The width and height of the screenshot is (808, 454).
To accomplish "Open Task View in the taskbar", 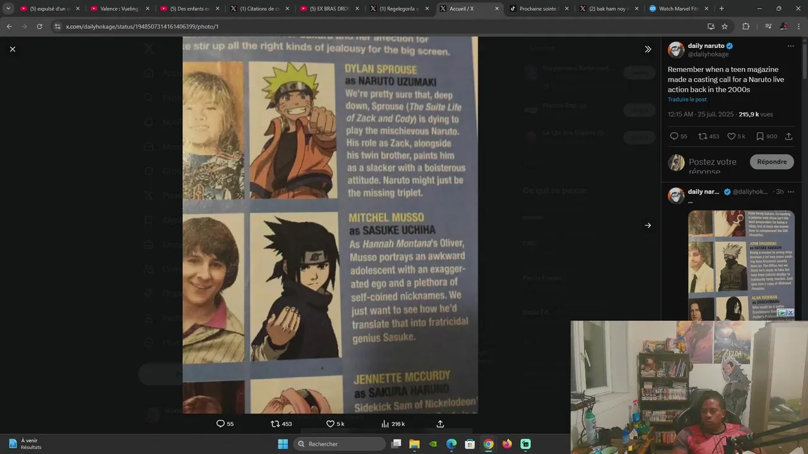I will (x=396, y=444).
